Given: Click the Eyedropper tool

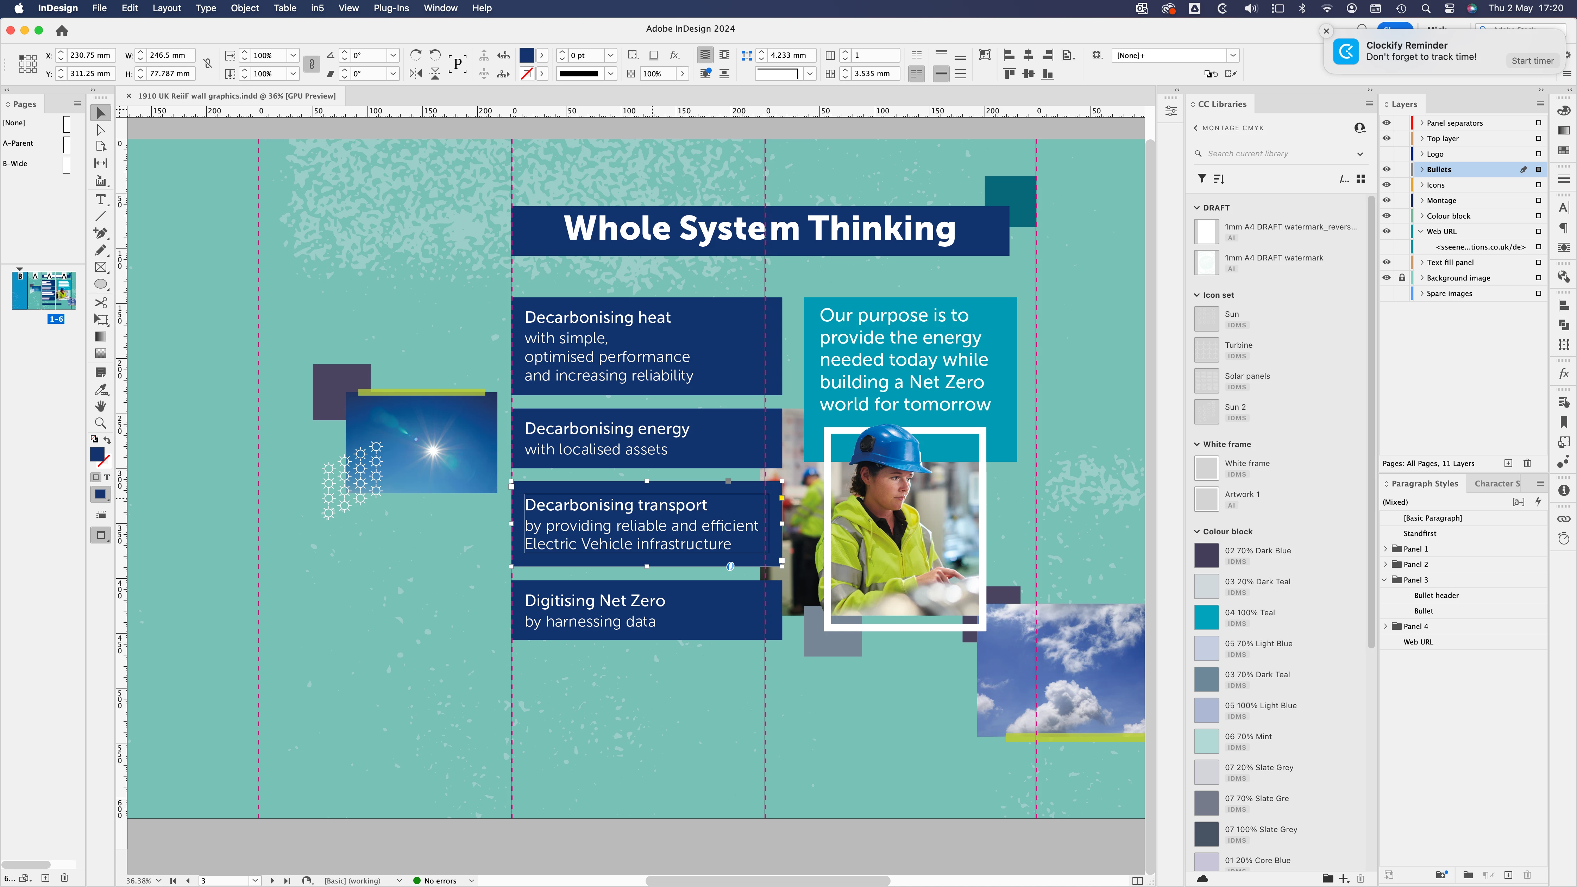Looking at the screenshot, I should (x=100, y=389).
